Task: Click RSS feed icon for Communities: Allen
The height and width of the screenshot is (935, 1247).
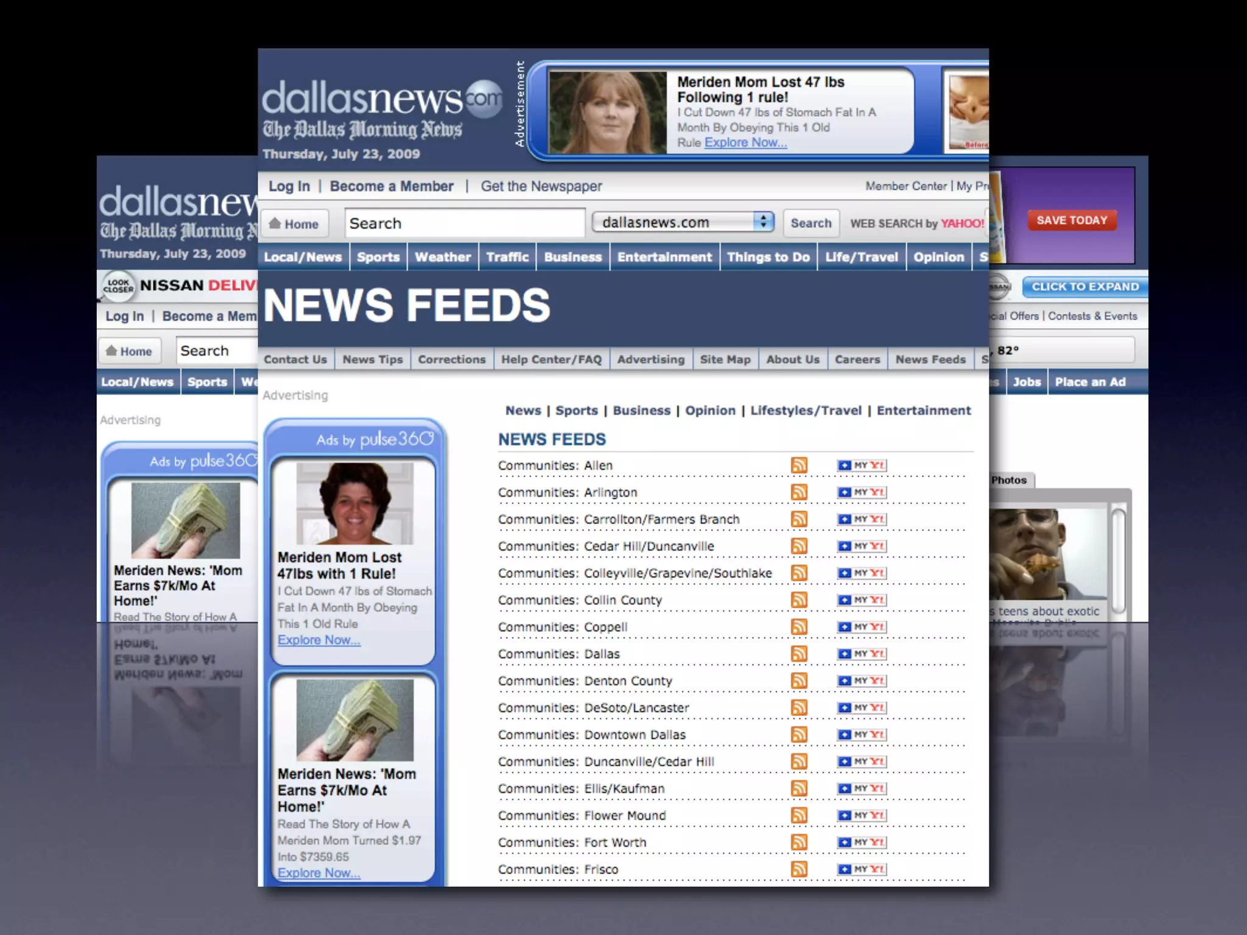Action: click(799, 466)
